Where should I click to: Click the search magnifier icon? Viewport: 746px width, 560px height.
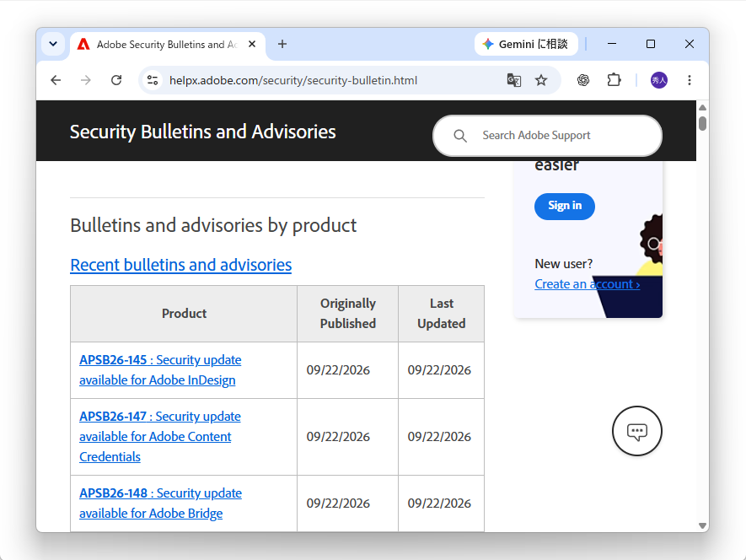tap(460, 136)
